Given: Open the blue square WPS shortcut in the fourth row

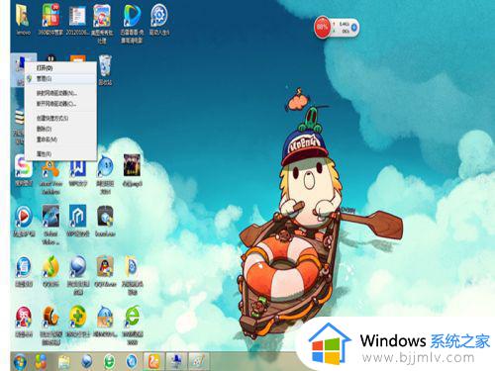Looking at the screenshot, I should coord(77,221).
